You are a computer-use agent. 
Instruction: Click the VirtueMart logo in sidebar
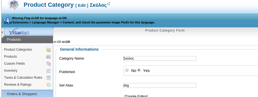(19, 32)
